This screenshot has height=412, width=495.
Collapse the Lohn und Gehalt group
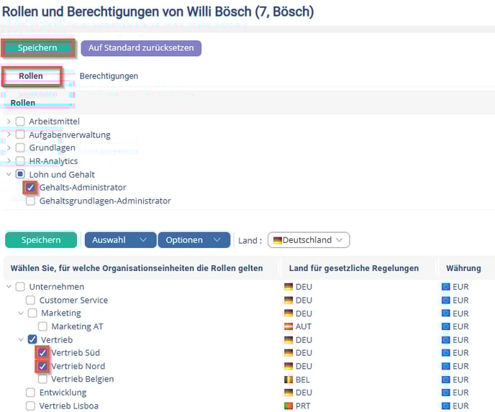pos(9,174)
